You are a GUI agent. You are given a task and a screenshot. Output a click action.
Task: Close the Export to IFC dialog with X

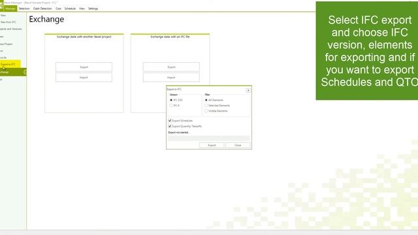pos(248,90)
